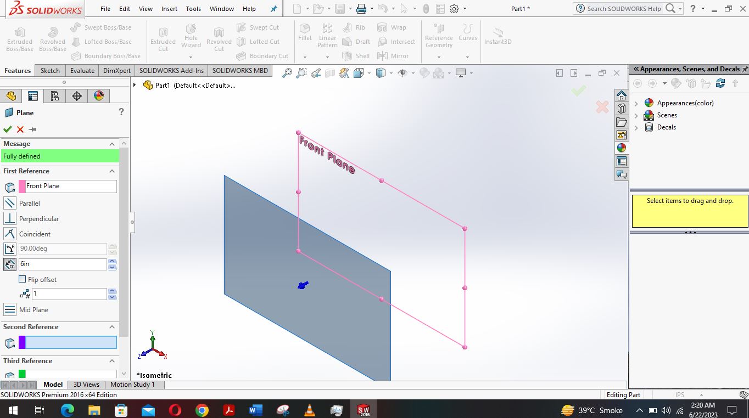The width and height of the screenshot is (749, 418).
Task: Switch to PropertyManager tab icon
Action: (33, 96)
